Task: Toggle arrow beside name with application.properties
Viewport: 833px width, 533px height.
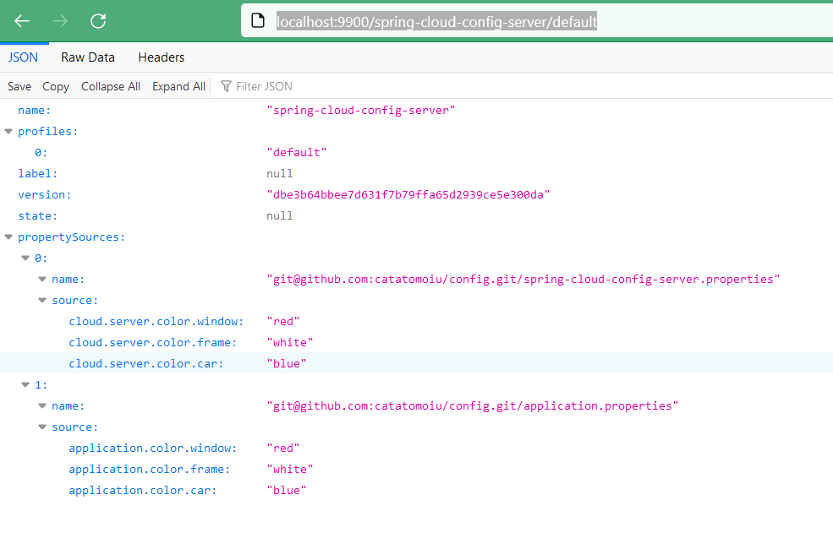Action: pos(42,406)
